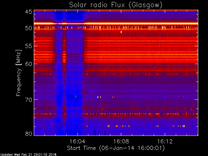Select the y-axis tick label '55'
This screenshot has height=156, width=208.
29,46
